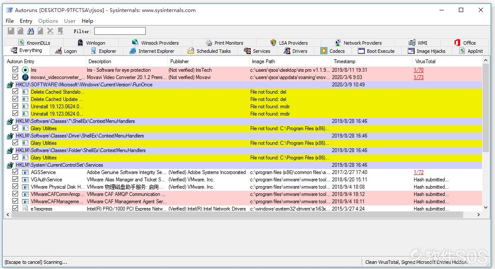Image resolution: width=495 pixels, height=269 pixels.
Task: Click the registry icon of HKCU RunOnce row
Action: (x=10, y=85)
